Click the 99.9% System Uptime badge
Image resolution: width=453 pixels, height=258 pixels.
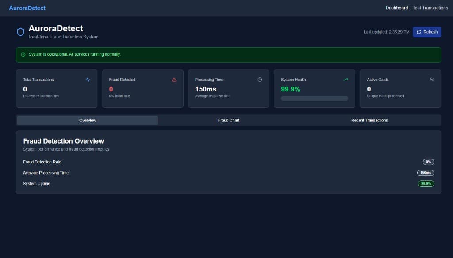pos(426,183)
